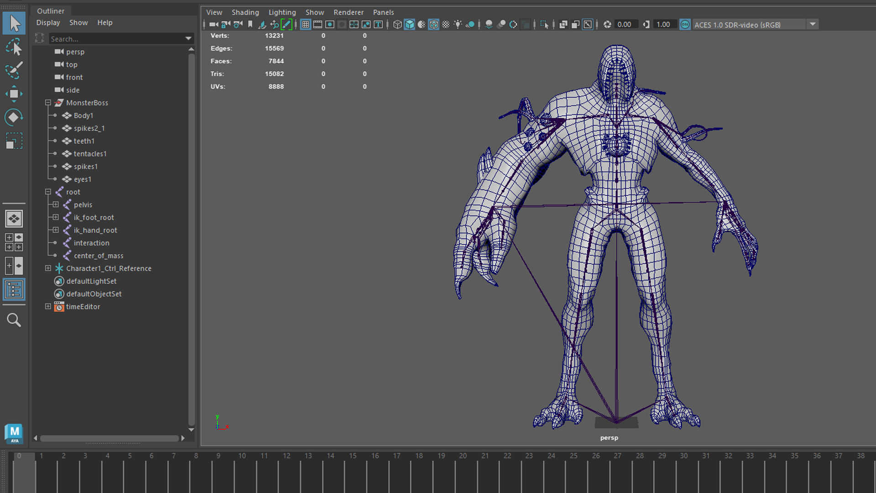The image size is (876, 493).
Task: Expand the timeEditor node
Action: 48,307
